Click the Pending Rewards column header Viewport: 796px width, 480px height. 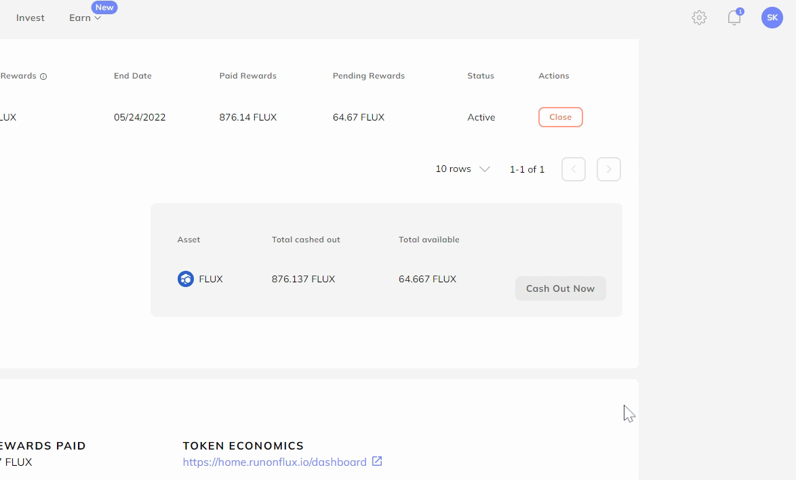pos(369,76)
